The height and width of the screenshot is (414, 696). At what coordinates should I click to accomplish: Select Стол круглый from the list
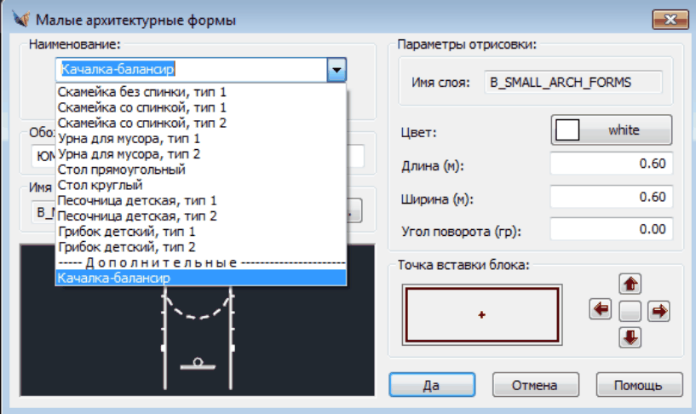pos(100,185)
